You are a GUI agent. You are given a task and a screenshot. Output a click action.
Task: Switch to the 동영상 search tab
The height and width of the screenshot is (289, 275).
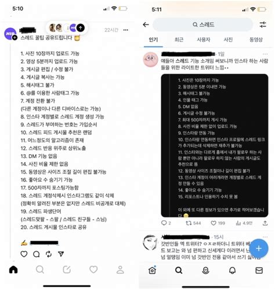[256, 40]
